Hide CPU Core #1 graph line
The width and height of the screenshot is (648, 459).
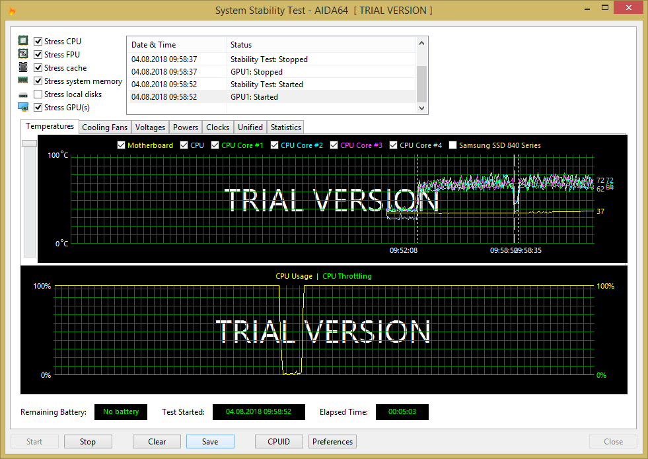215,145
